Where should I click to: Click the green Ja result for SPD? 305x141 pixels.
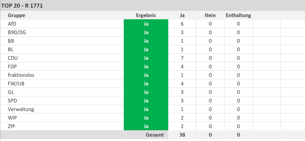146,101
